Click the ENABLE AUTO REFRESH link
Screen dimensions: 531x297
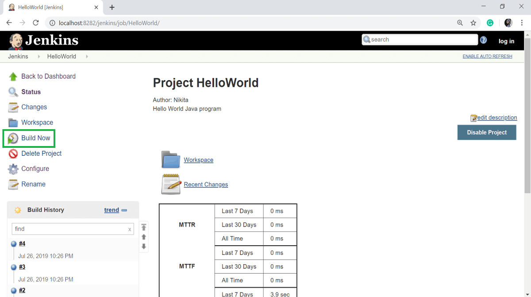(x=487, y=57)
